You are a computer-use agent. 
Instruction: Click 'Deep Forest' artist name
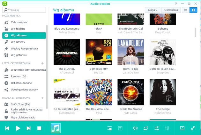163,32
